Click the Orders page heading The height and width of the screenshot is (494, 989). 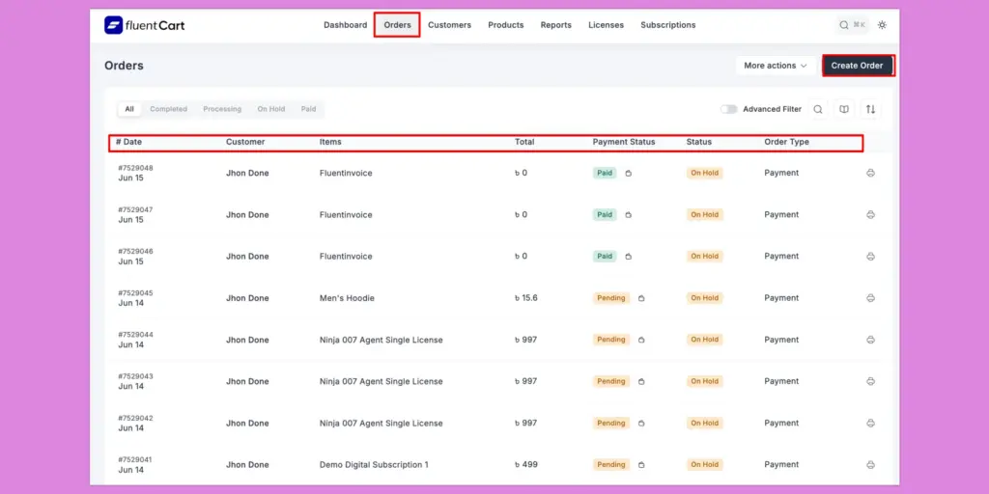[124, 66]
